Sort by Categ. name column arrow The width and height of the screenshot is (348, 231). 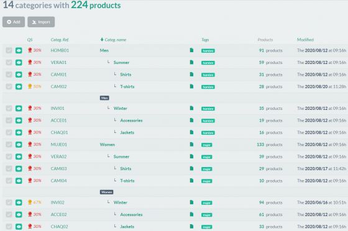(102, 40)
